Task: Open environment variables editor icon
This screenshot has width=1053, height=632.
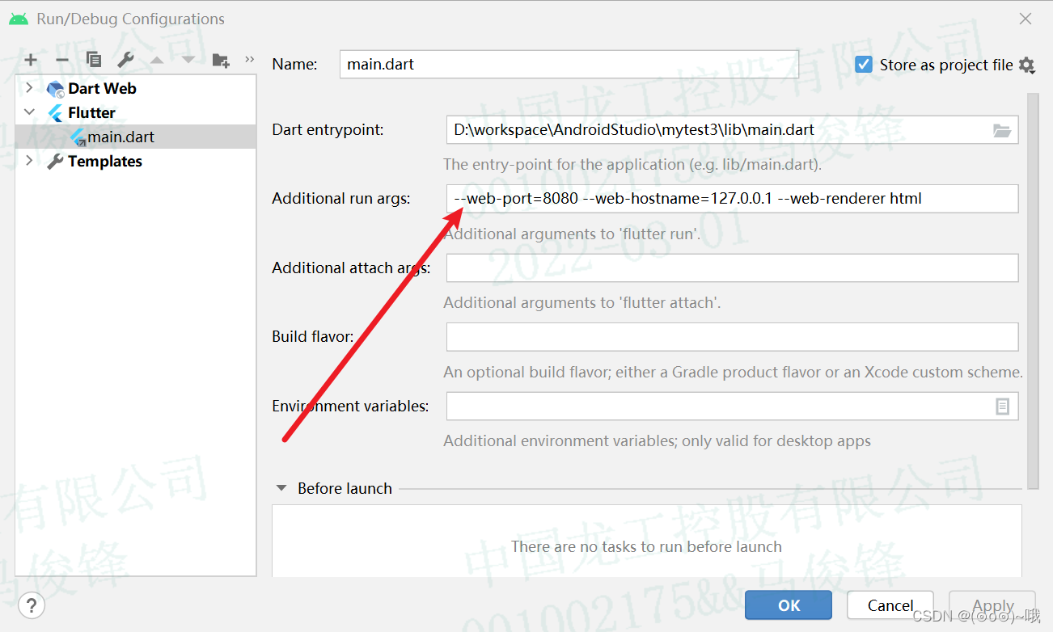Action: (1003, 407)
